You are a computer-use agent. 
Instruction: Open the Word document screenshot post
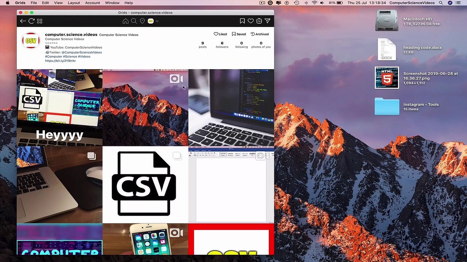(x=231, y=185)
